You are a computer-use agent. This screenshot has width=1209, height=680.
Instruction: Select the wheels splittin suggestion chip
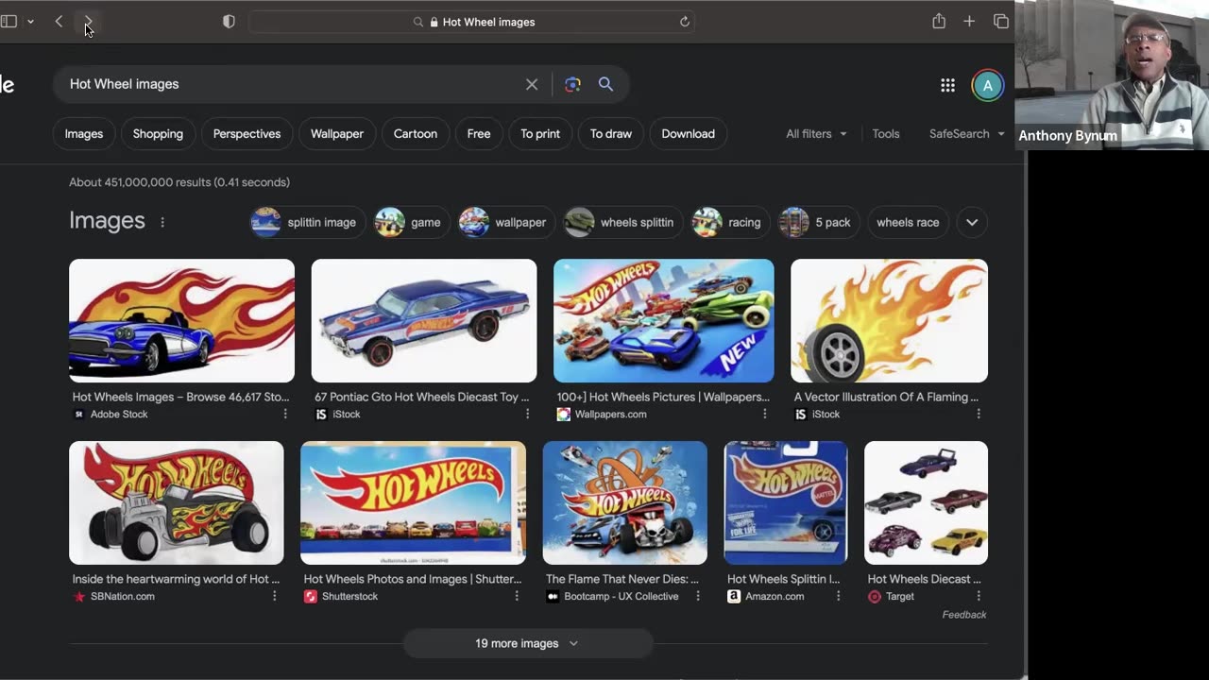click(x=624, y=222)
